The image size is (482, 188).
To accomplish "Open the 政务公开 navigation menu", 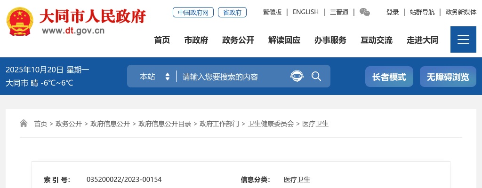I will coord(238,40).
